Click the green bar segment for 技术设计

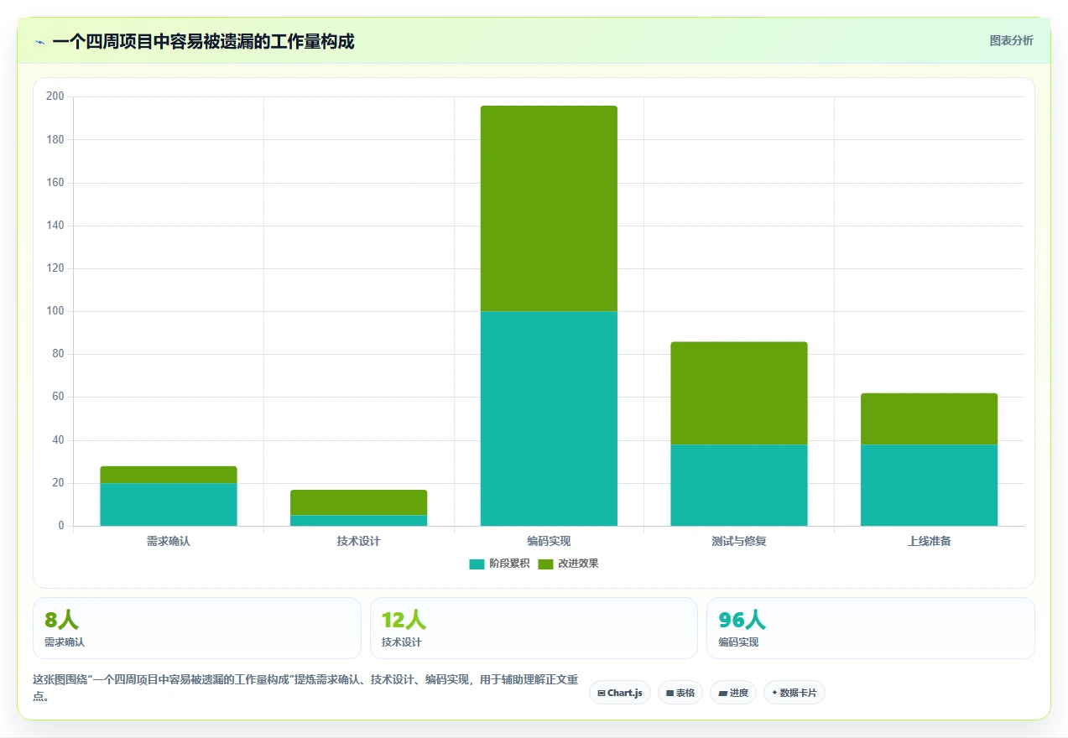click(358, 502)
